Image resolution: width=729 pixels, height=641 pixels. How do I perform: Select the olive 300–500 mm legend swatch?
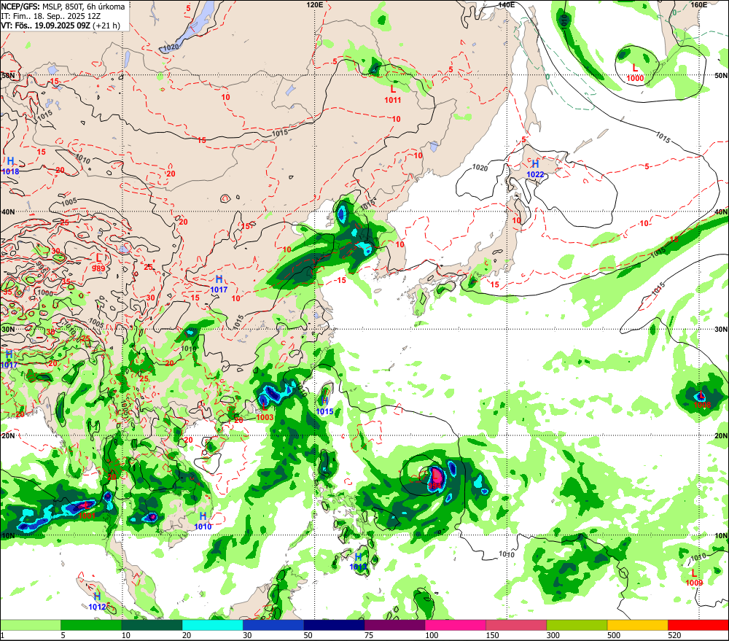pos(577,625)
